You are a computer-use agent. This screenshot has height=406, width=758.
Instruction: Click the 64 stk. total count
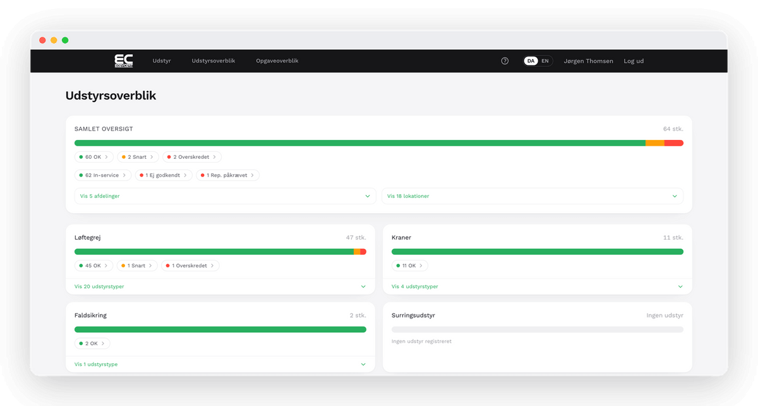tap(673, 129)
